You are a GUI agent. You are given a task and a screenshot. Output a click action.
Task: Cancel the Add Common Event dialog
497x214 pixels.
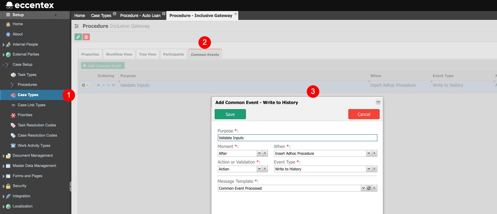tap(364, 114)
